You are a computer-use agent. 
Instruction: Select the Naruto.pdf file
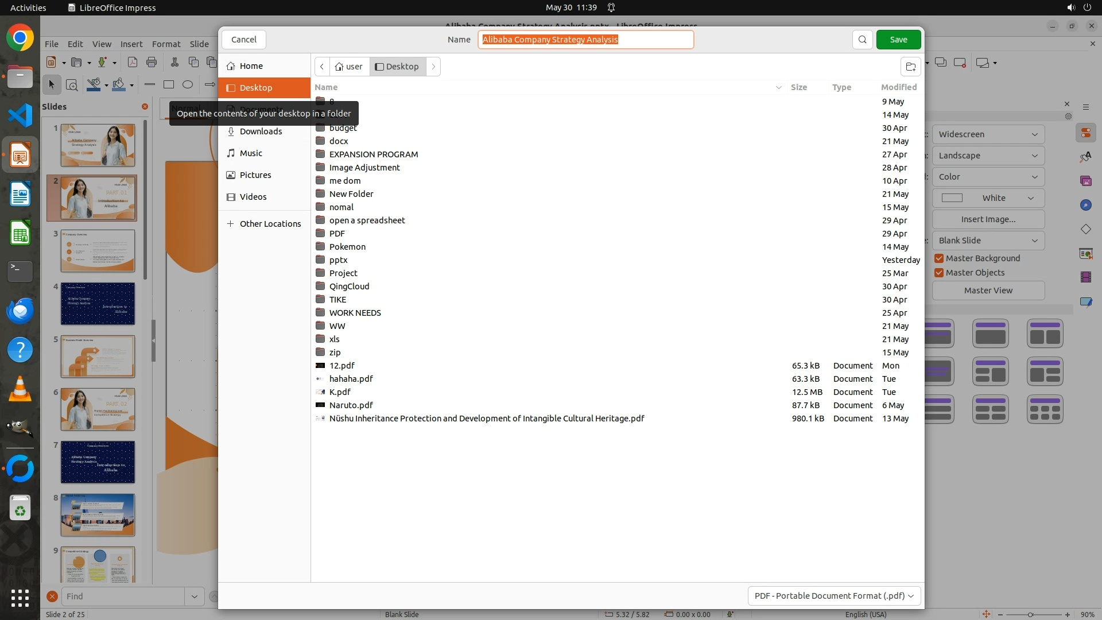point(351,405)
